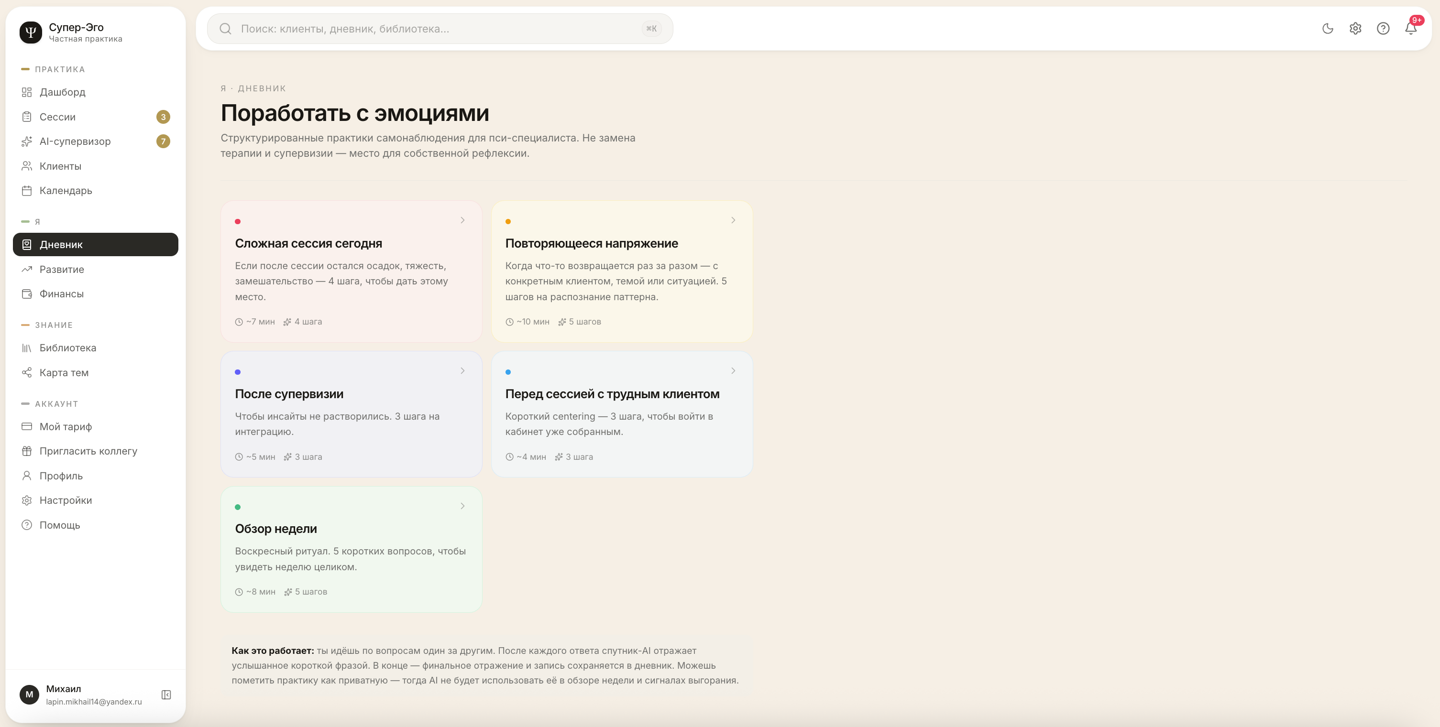Viewport: 1440px width, 727px height.
Task: Click the sparkle steps icon in Обзор недели card
Action: coord(288,592)
